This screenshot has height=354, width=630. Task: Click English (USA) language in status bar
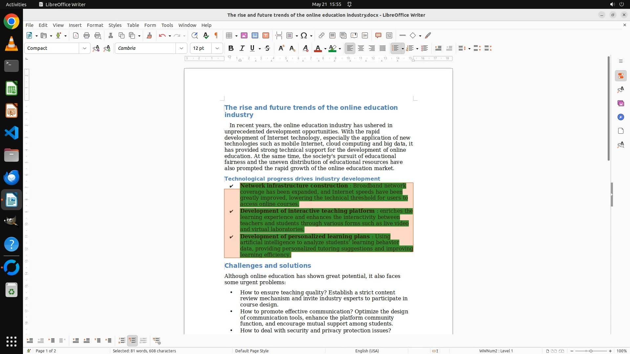tap(367, 351)
